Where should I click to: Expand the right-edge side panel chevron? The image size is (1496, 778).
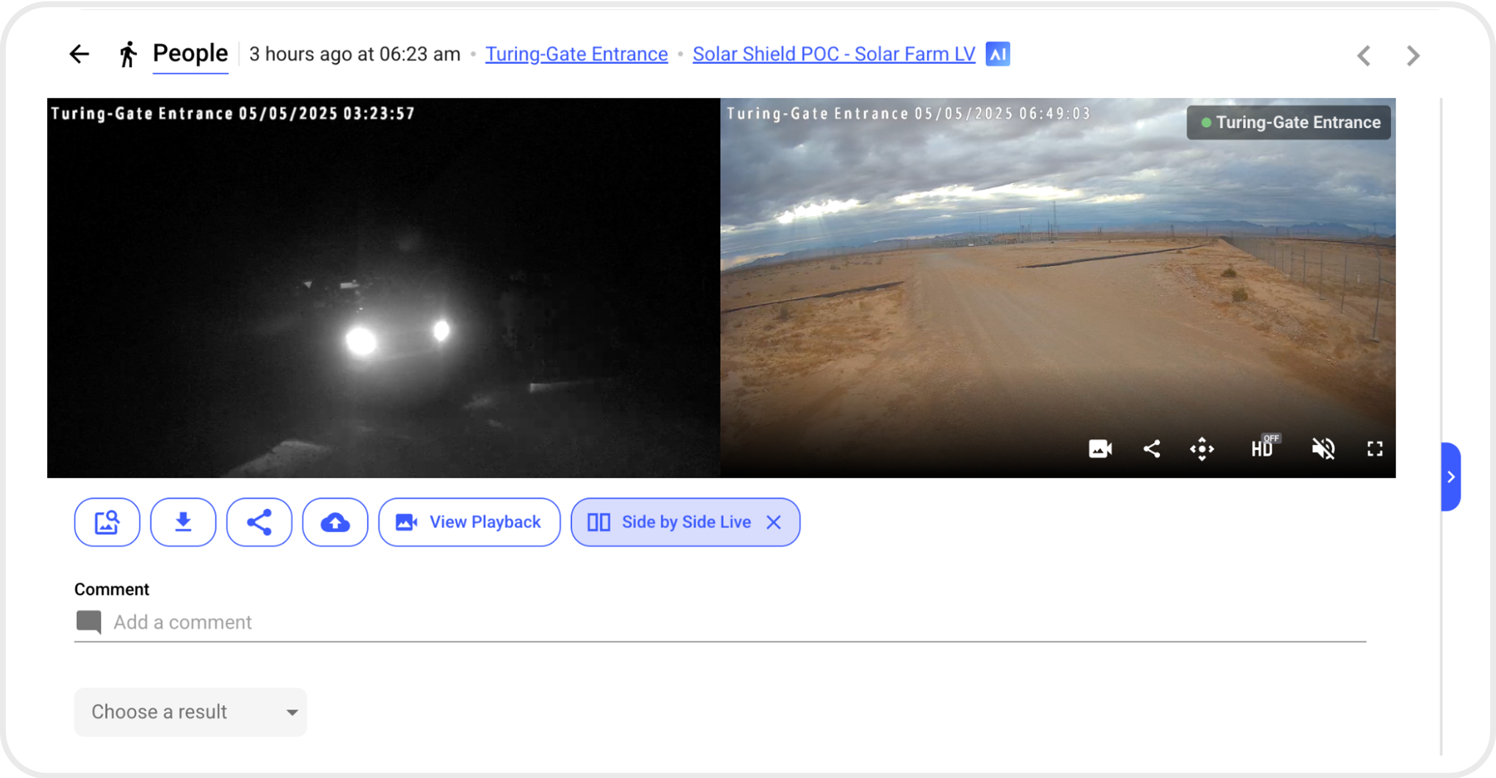(1450, 477)
